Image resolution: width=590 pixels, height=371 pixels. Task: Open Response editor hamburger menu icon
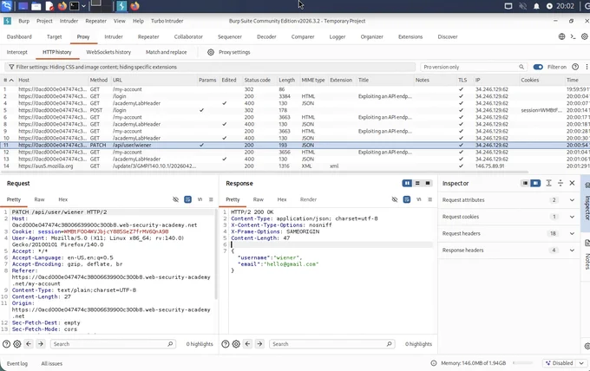430,199
